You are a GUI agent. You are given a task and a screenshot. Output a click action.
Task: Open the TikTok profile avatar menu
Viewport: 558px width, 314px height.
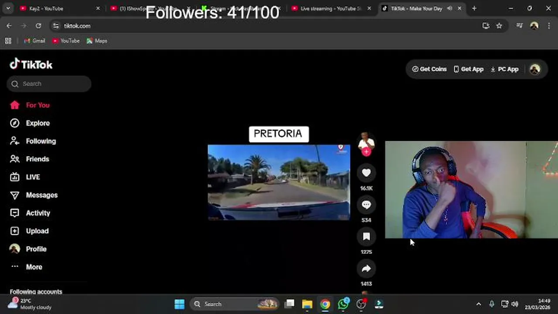[x=535, y=69]
